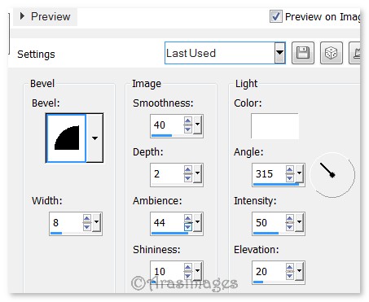Click the randomize parameters dice icon
The width and height of the screenshot is (369, 302).
[332, 53]
